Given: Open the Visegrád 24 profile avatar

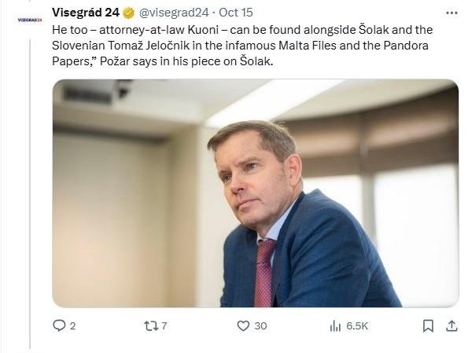Looking at the screenshot, I should [29, 19].
